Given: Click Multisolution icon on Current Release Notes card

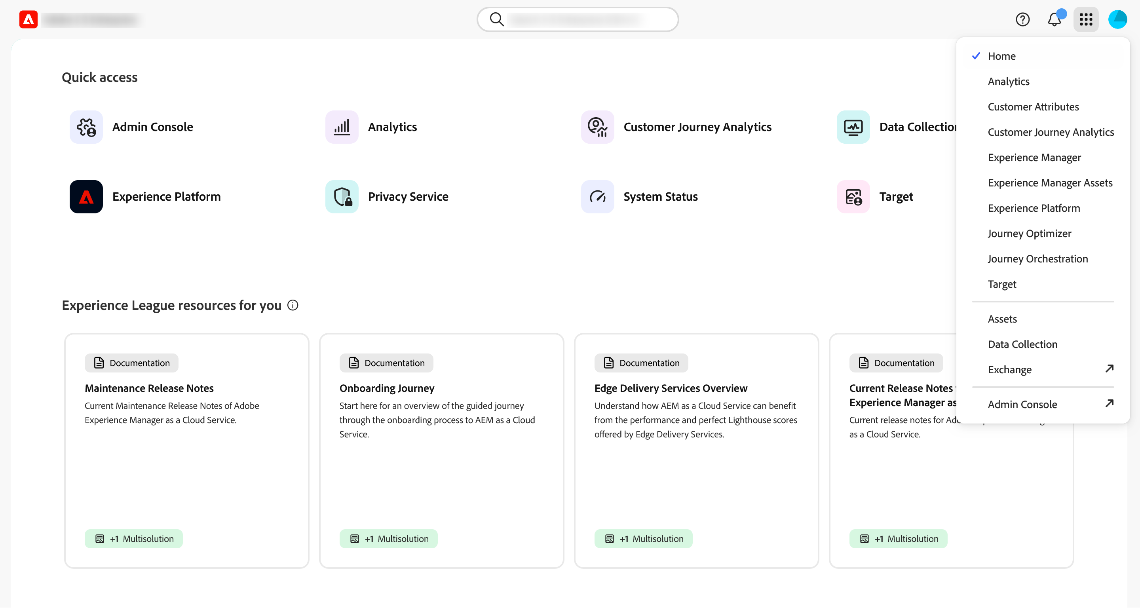Looking at the screenshot, I should pyautogui.click(x=865, y=539).
